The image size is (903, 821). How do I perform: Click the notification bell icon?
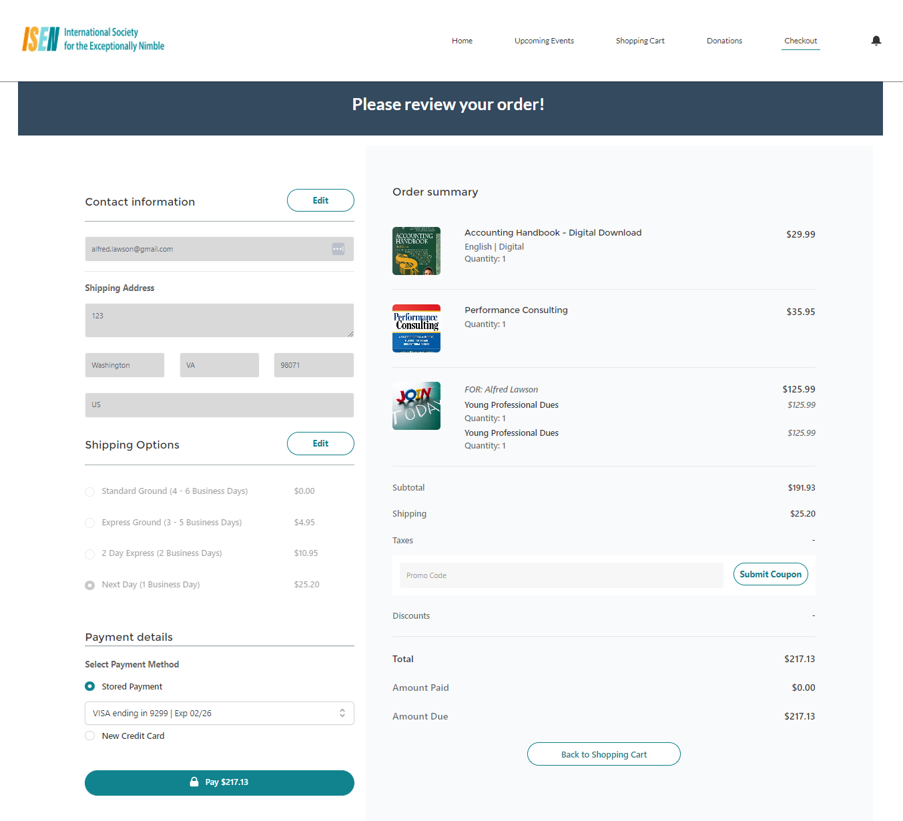click(876, 41)
